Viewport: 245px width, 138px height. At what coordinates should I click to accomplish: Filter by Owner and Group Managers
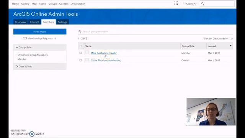coord(33,55)
